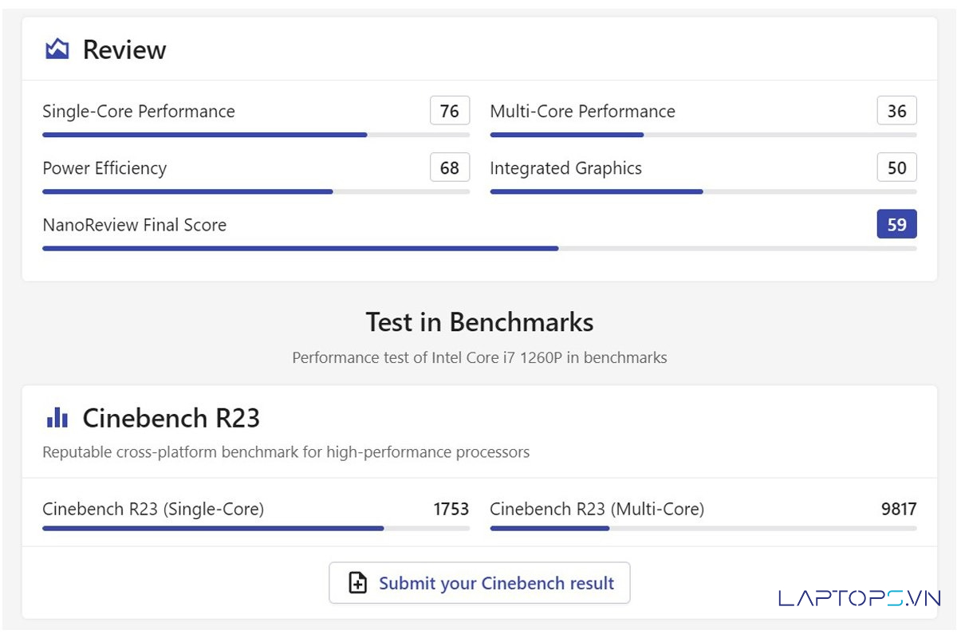The height and width of the screenshot is (638, 957).
Task: Click the multi-core result 9817
Action: click(899, 509)
